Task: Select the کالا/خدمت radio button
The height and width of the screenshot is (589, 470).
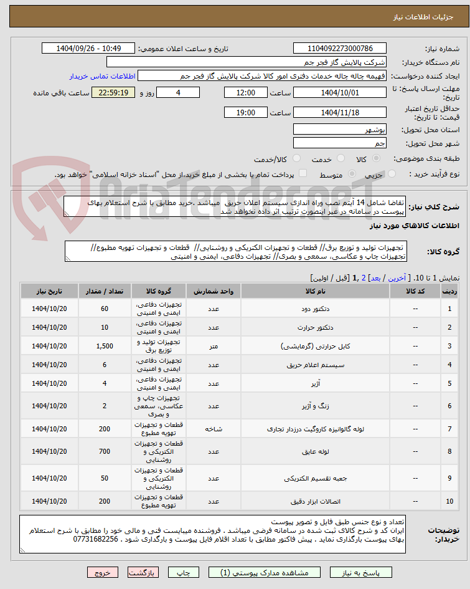Action: pos(297,158)
